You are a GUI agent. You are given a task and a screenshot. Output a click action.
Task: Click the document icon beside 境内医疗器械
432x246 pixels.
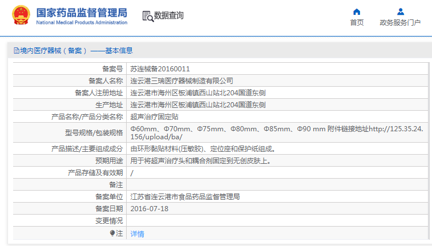pos(17,51)
